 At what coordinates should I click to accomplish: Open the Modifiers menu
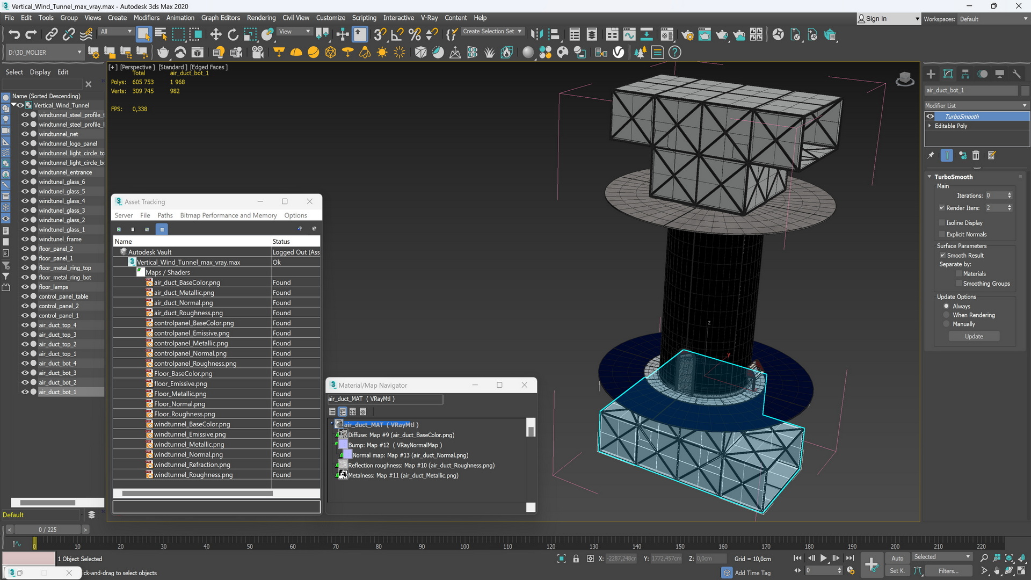[x=147, y=18]
